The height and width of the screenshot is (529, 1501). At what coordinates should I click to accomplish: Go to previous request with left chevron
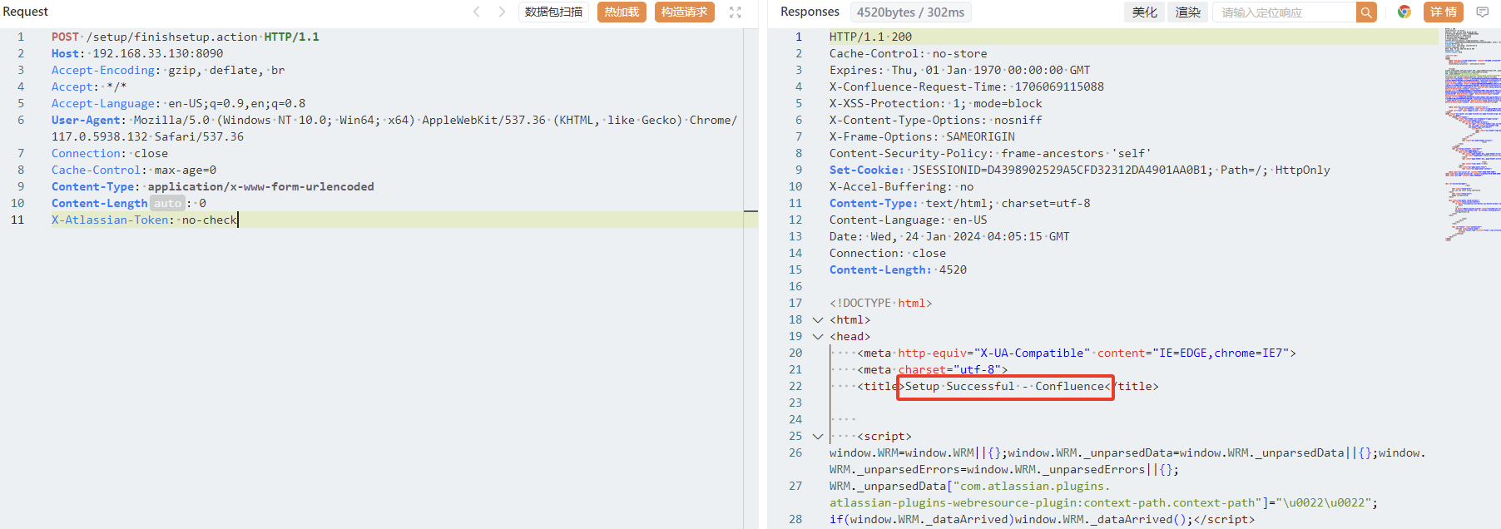[x=477, y=12]
